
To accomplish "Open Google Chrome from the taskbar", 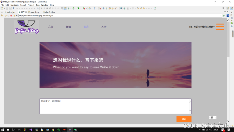I will click(x=53, y=130).
